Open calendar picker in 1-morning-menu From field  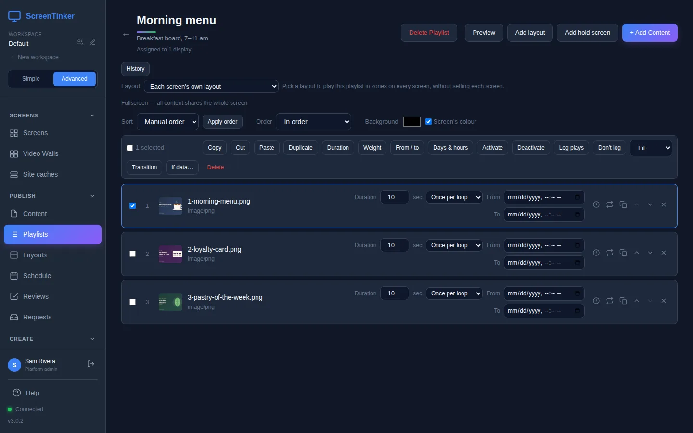[x=577, y=197]
